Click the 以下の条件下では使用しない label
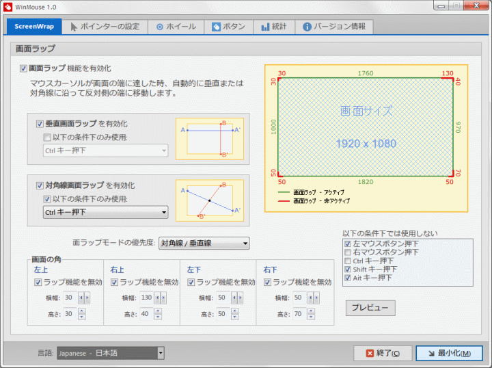The width and height of the screenshot is (492, 368). pos(390,233)
